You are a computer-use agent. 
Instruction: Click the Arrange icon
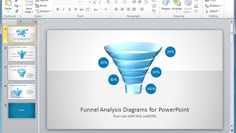pyautogui.click(x=177, y=3)
